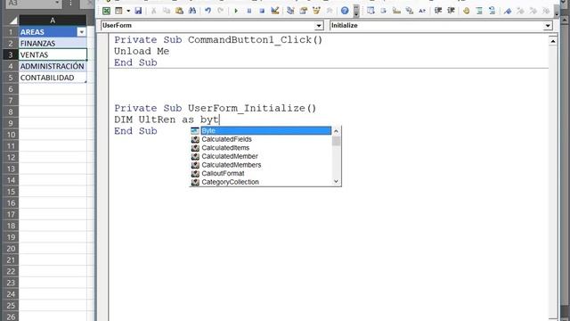The image size is (570, 321).
Task: Click the Comment Block icon
Action: click(479, 11)
